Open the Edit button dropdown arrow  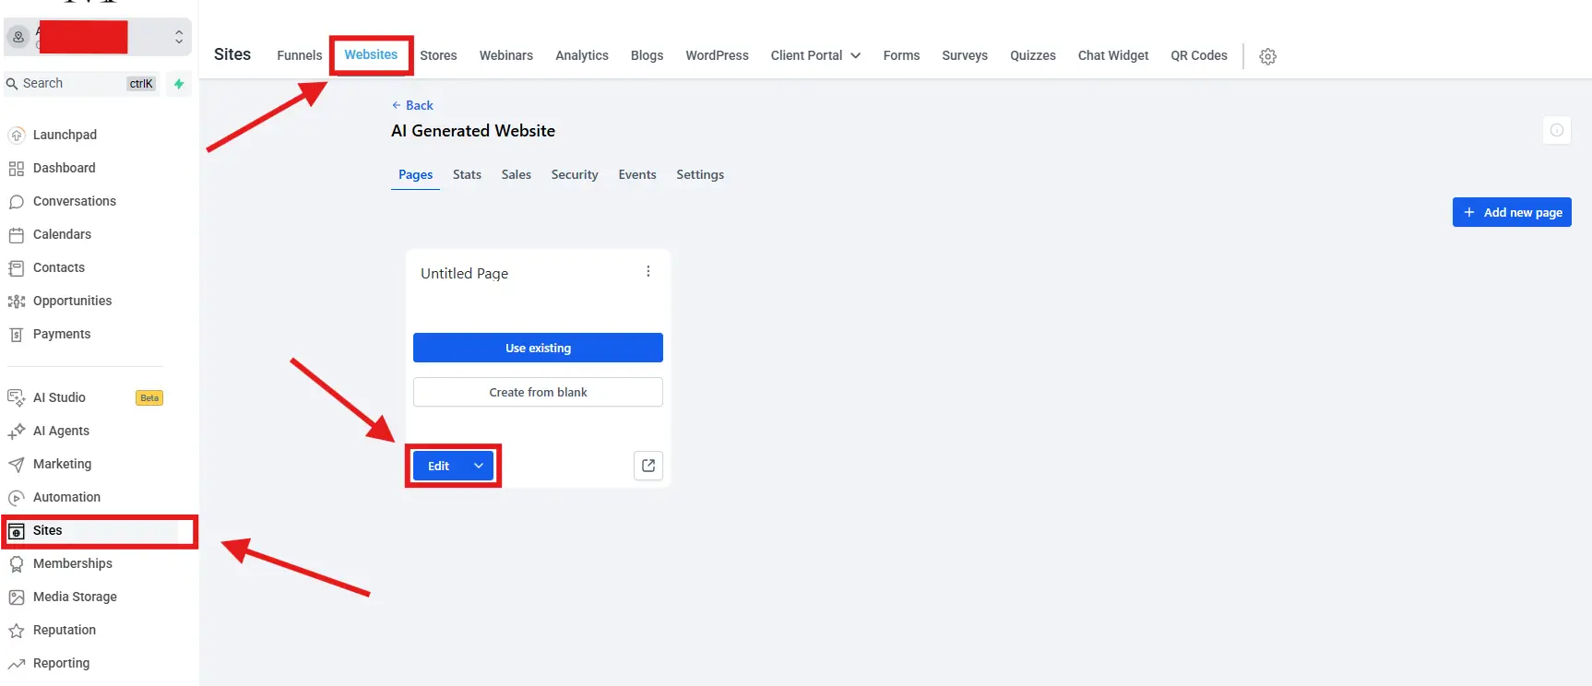[x=479, y=466]
